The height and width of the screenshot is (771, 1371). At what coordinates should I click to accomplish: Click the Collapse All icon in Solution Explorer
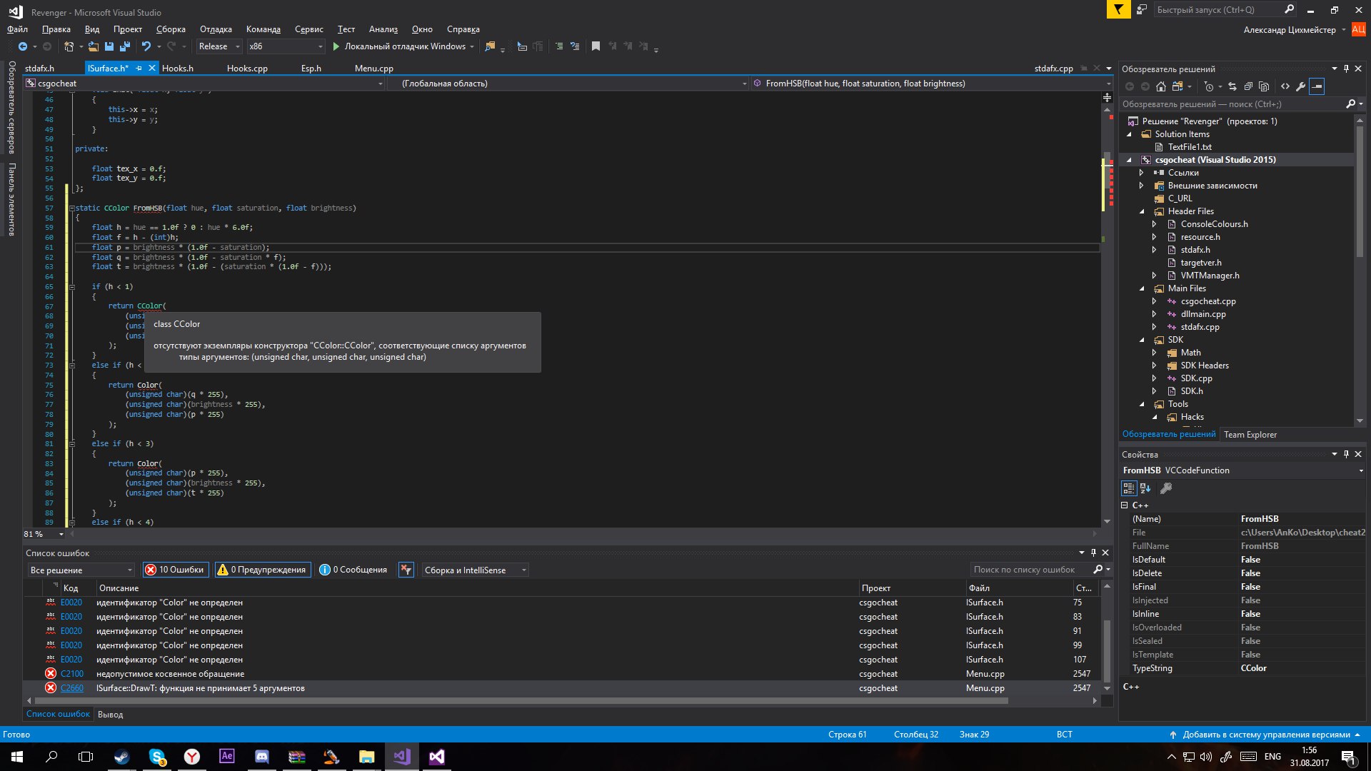coord(1248,86)
